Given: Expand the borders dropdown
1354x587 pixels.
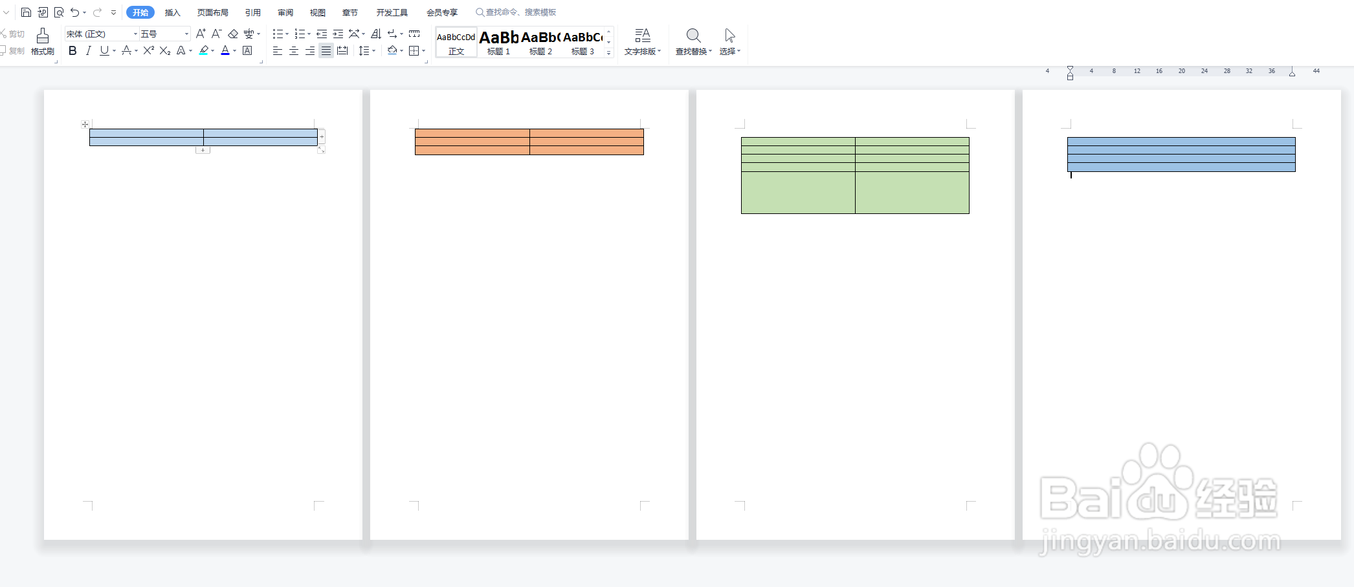Looking at the screenshot, I should (x=424, y=51).
